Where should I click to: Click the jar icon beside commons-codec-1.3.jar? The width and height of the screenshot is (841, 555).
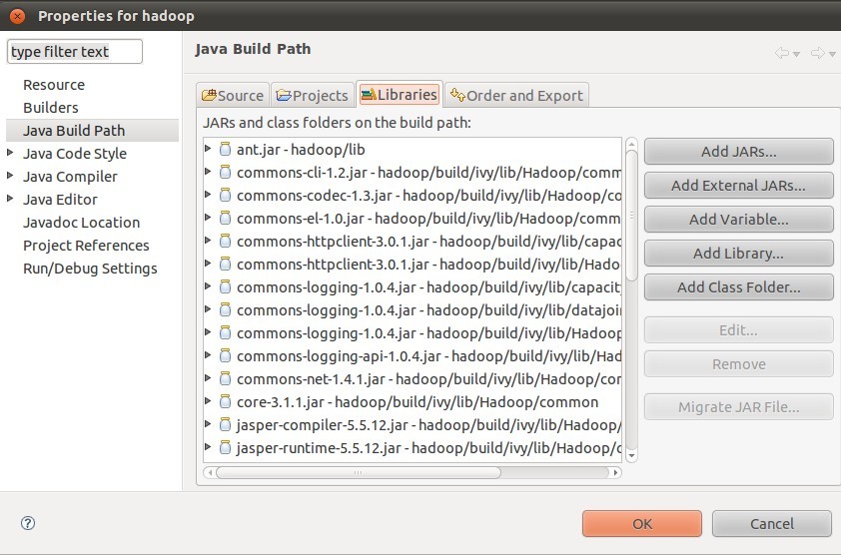[x=226, y=196]
